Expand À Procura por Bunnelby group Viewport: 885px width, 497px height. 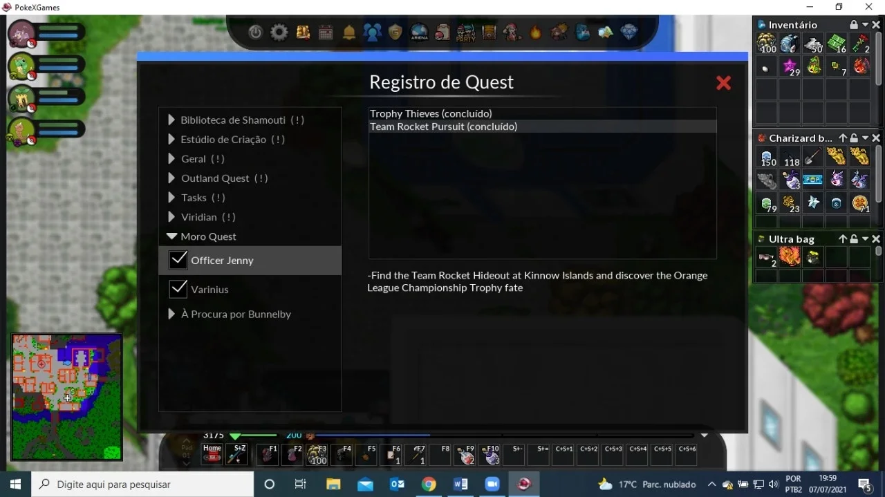click(171, 314)
